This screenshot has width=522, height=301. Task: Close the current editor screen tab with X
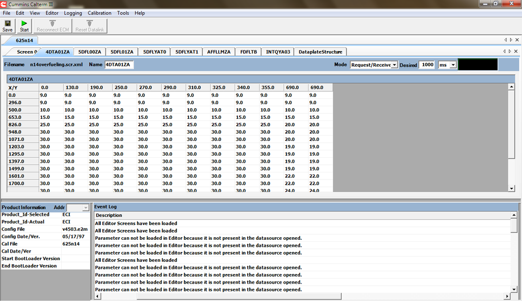[x=516, y=52]
